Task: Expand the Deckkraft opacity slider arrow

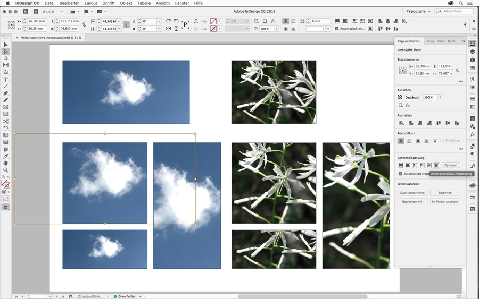Action: (440, 97)
